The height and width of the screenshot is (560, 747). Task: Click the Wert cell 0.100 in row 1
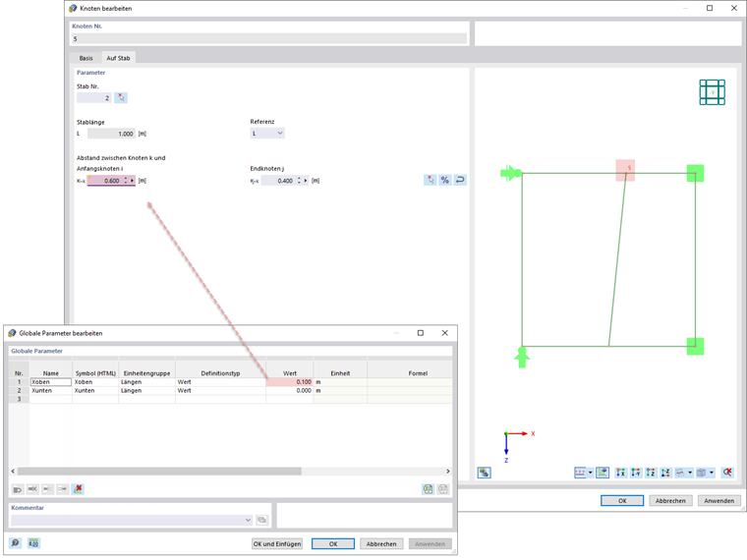pos(290,382)
